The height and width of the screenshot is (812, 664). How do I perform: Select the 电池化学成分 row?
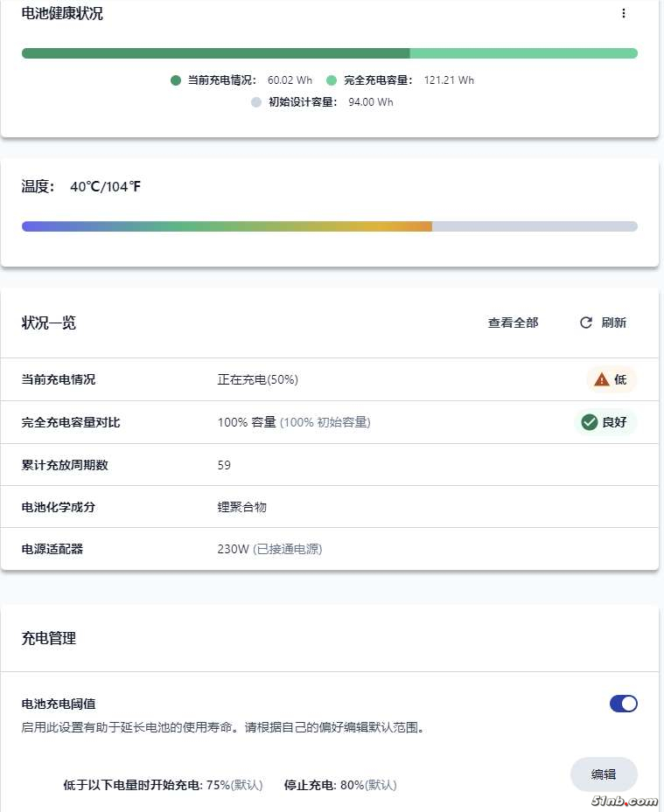329,507
